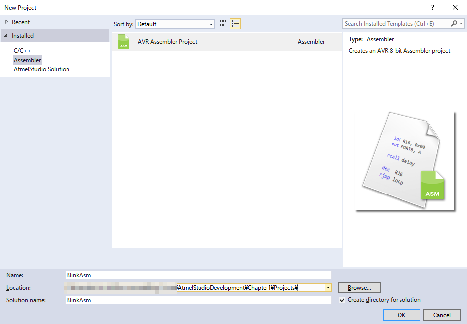
Task: Click the 'Solution name:' label
Action: pos(26,300)
